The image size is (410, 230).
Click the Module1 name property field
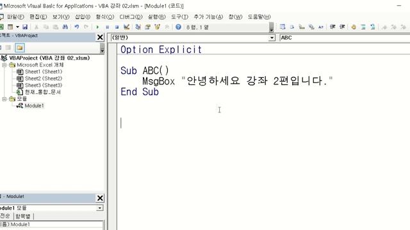(x=57, y=224)
